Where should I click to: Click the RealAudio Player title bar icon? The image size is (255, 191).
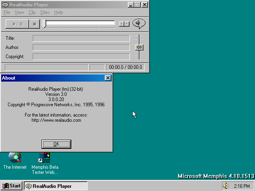5,5
